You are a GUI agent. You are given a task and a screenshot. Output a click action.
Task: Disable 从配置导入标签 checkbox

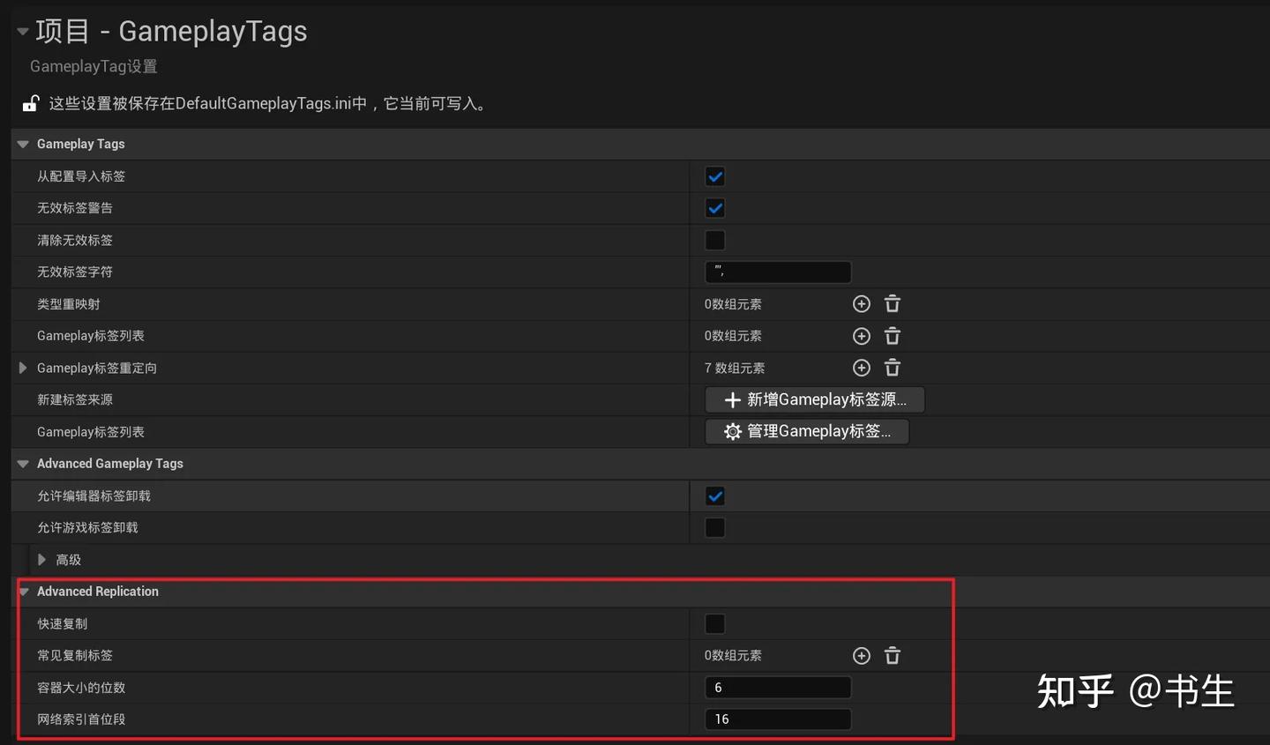[715, 176]
